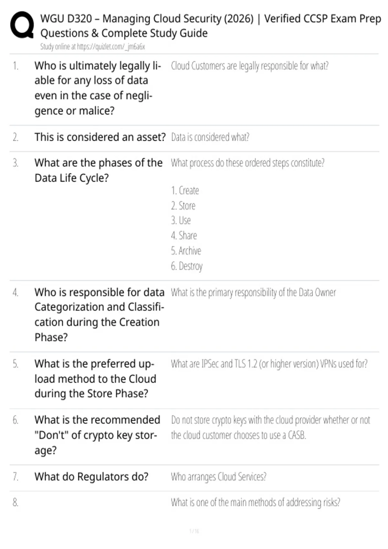Click the Data Owner primary responsibility text
Viewport: 388px width, 549px height.
[253, 293]
